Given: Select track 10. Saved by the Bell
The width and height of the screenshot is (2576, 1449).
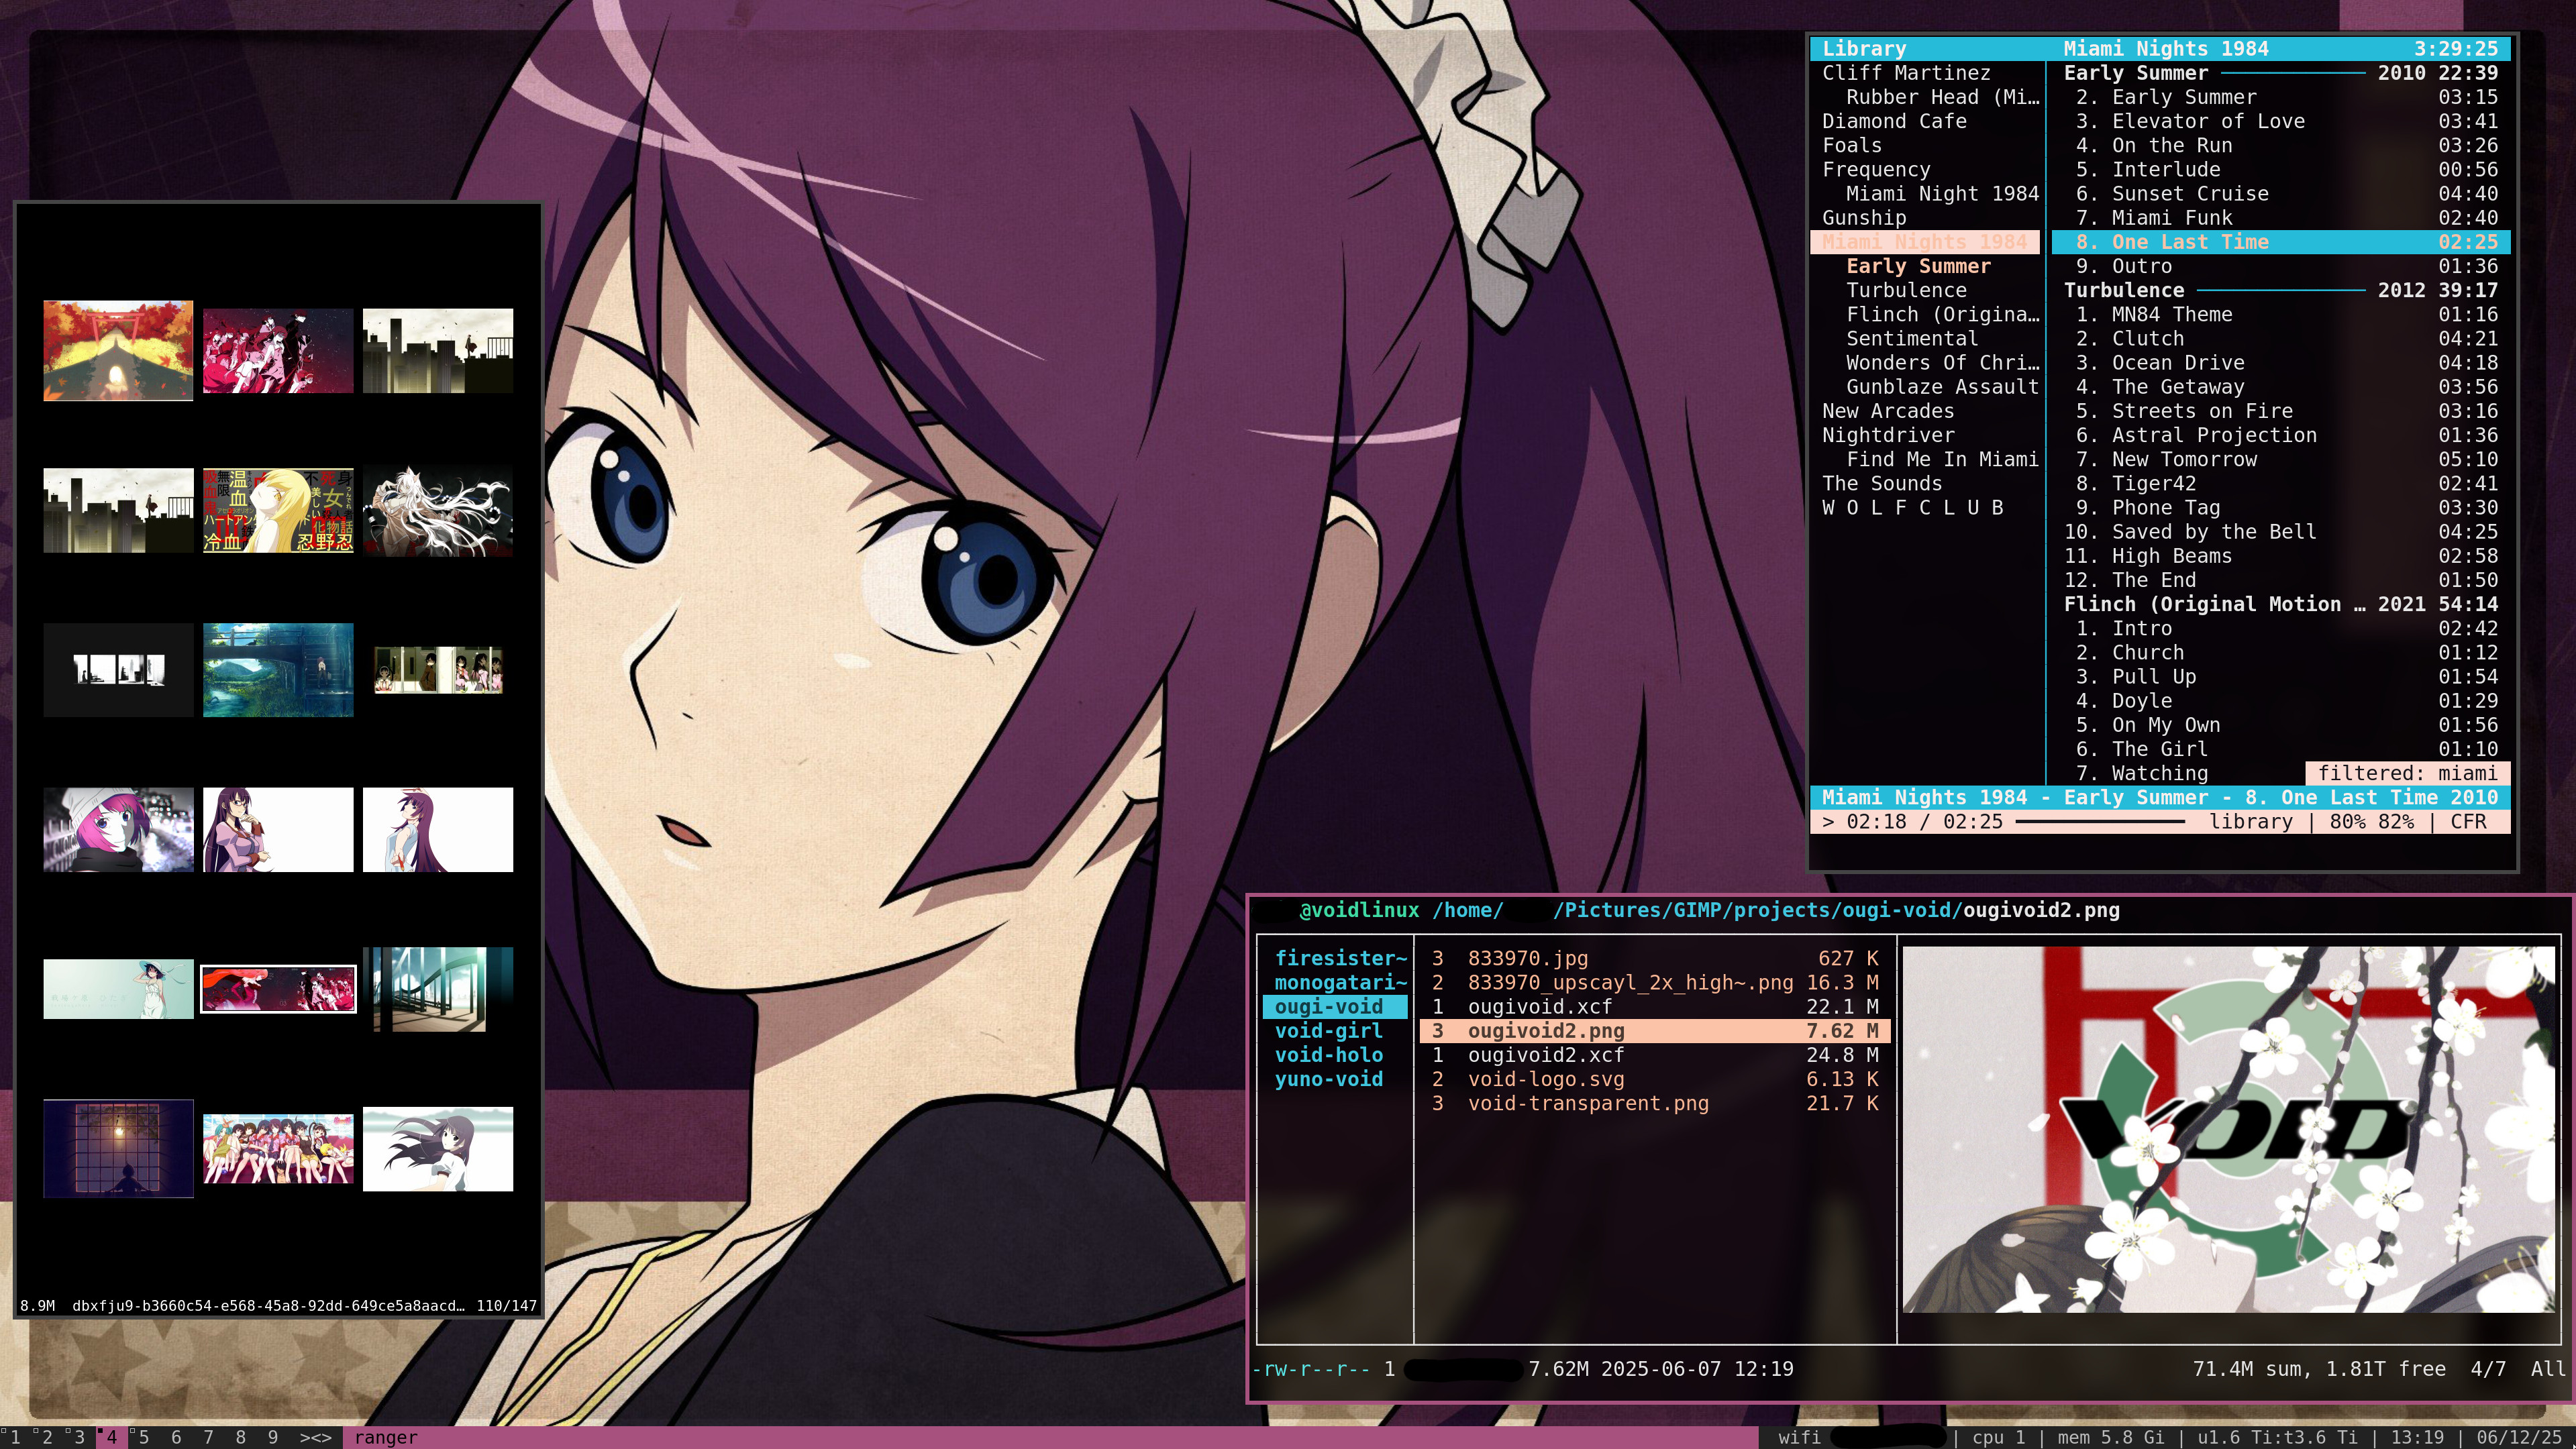Looking at the screenshot, I should point(2281,531).
